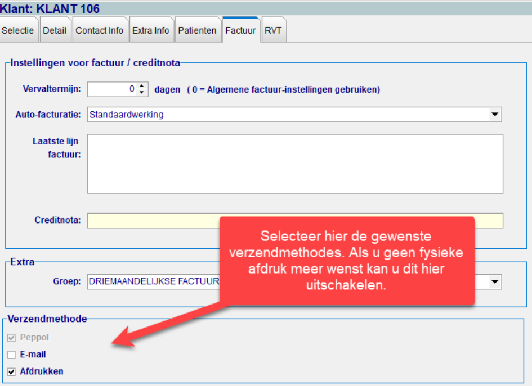The image size is (532, 386).
Task: Click the DRIEMAANDELIJKSE FACTUUR group value
Action: tap(153, 281)
